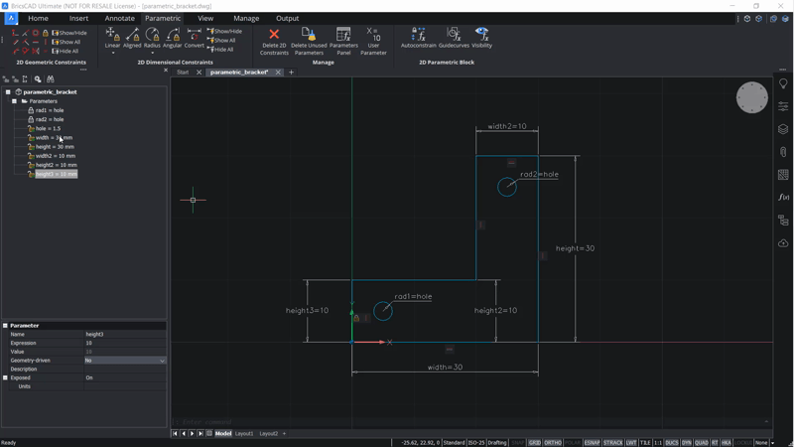Click the look-from view navigation widget

[751, 97]
